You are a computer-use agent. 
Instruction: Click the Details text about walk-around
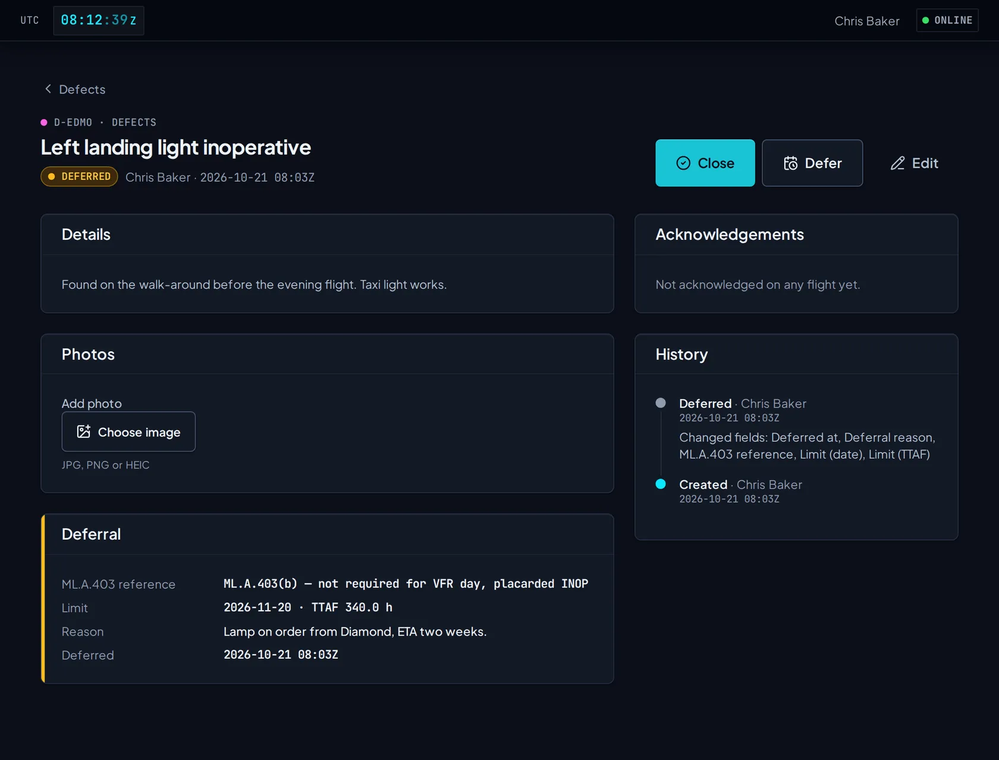pos(254,284)
